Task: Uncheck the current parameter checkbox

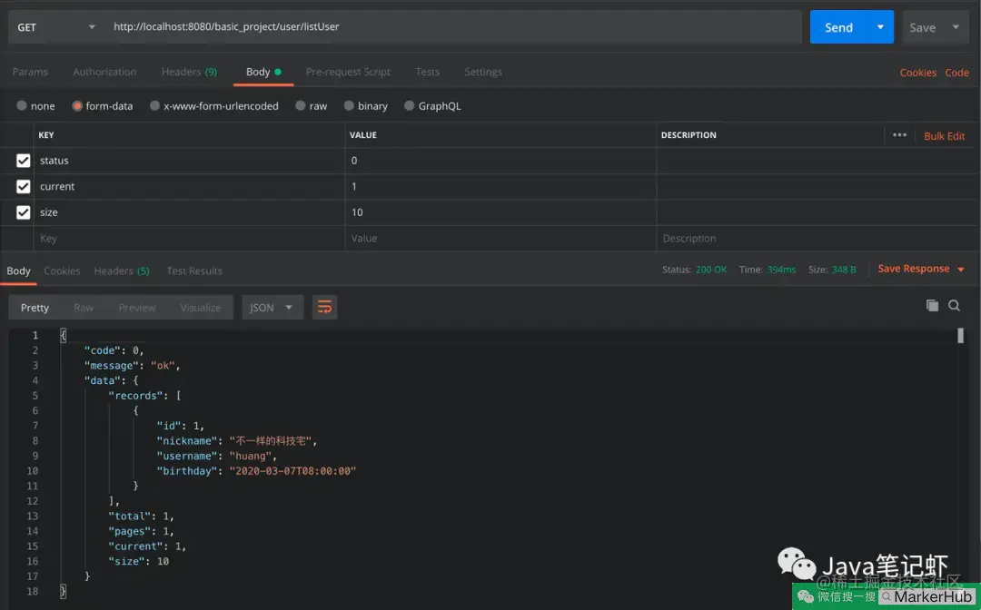Action: click(x=23, y=186)
